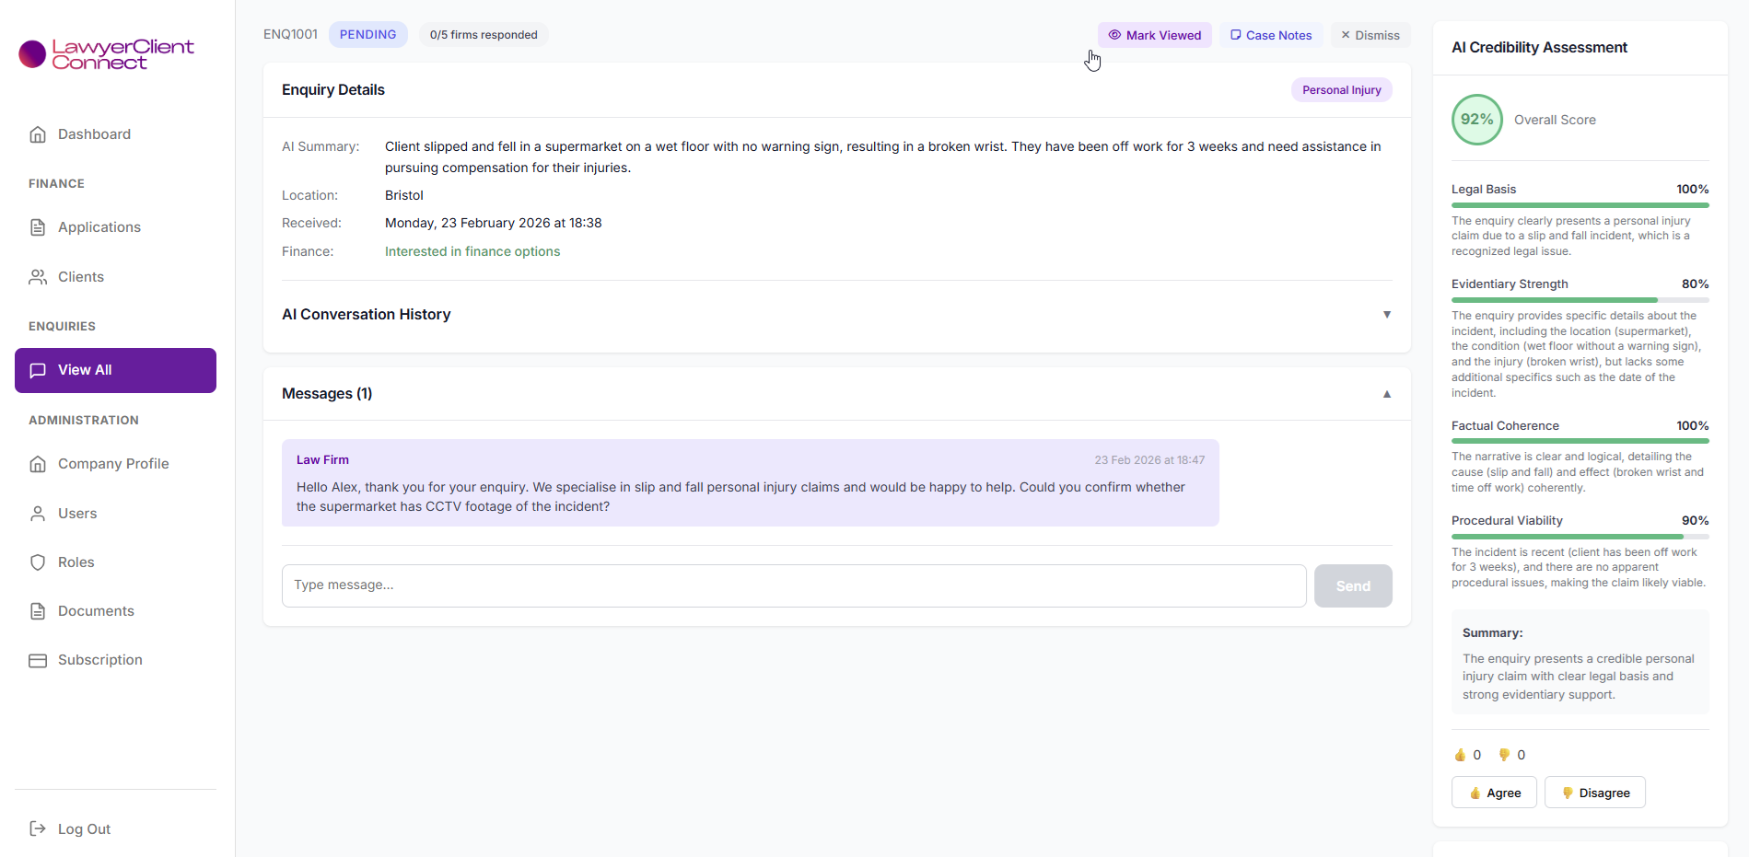Open the Users panel icon
This screenshot has width=1749, height=857.
38,513
